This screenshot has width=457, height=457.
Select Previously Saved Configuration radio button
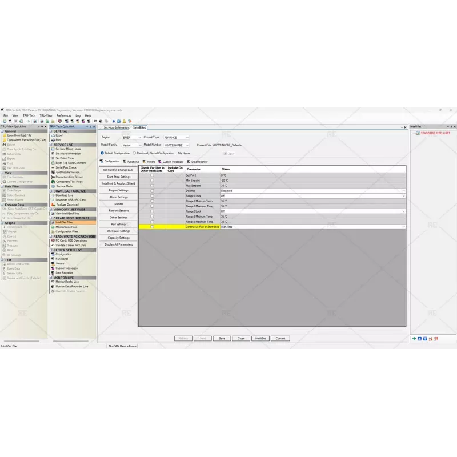134,153
